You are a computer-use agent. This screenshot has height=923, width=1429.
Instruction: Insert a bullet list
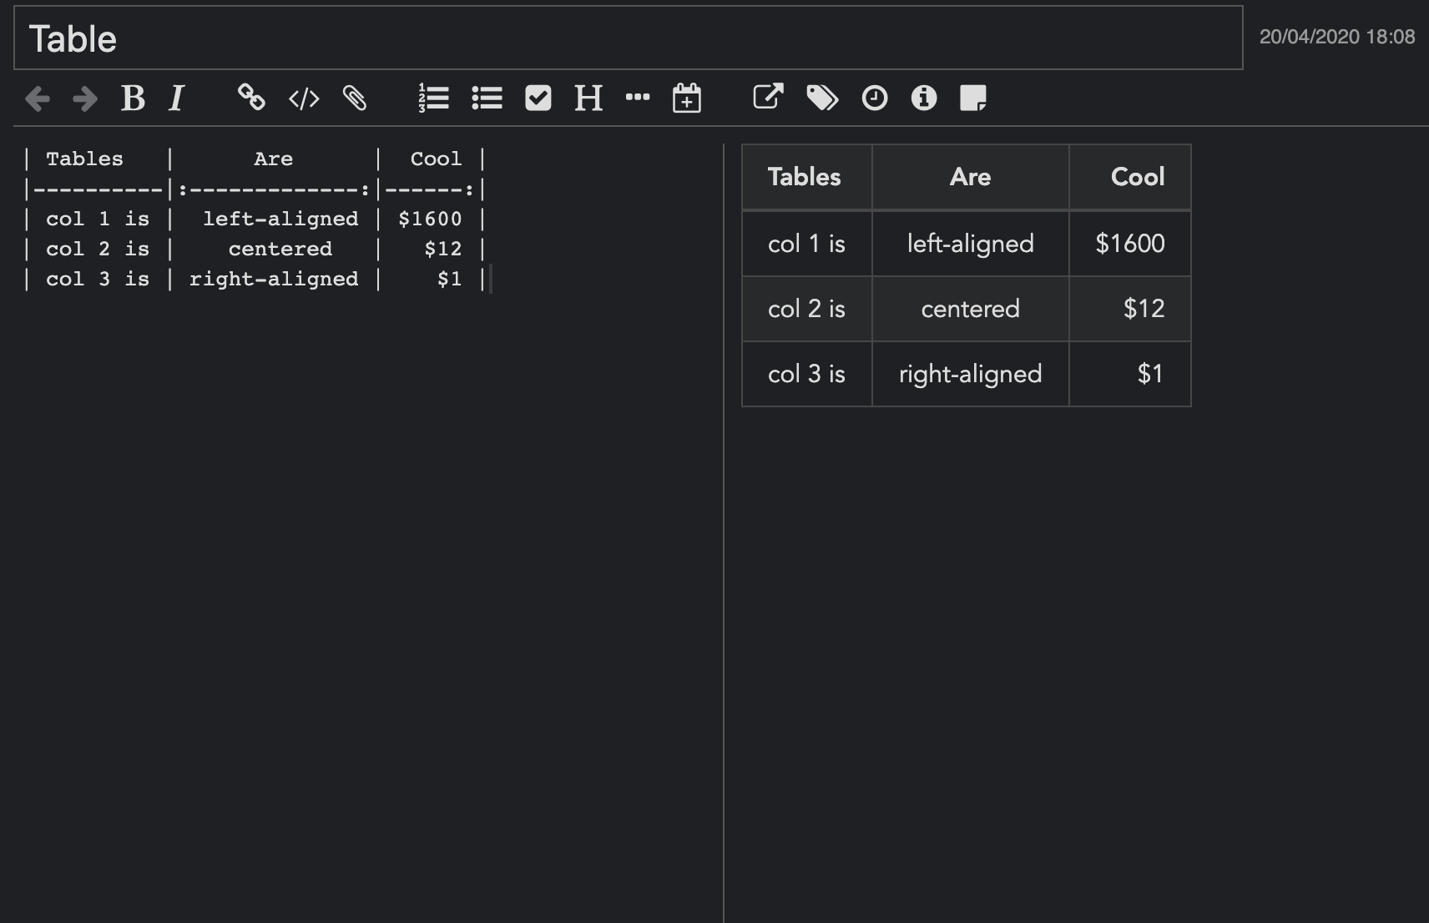click(487, 98)
